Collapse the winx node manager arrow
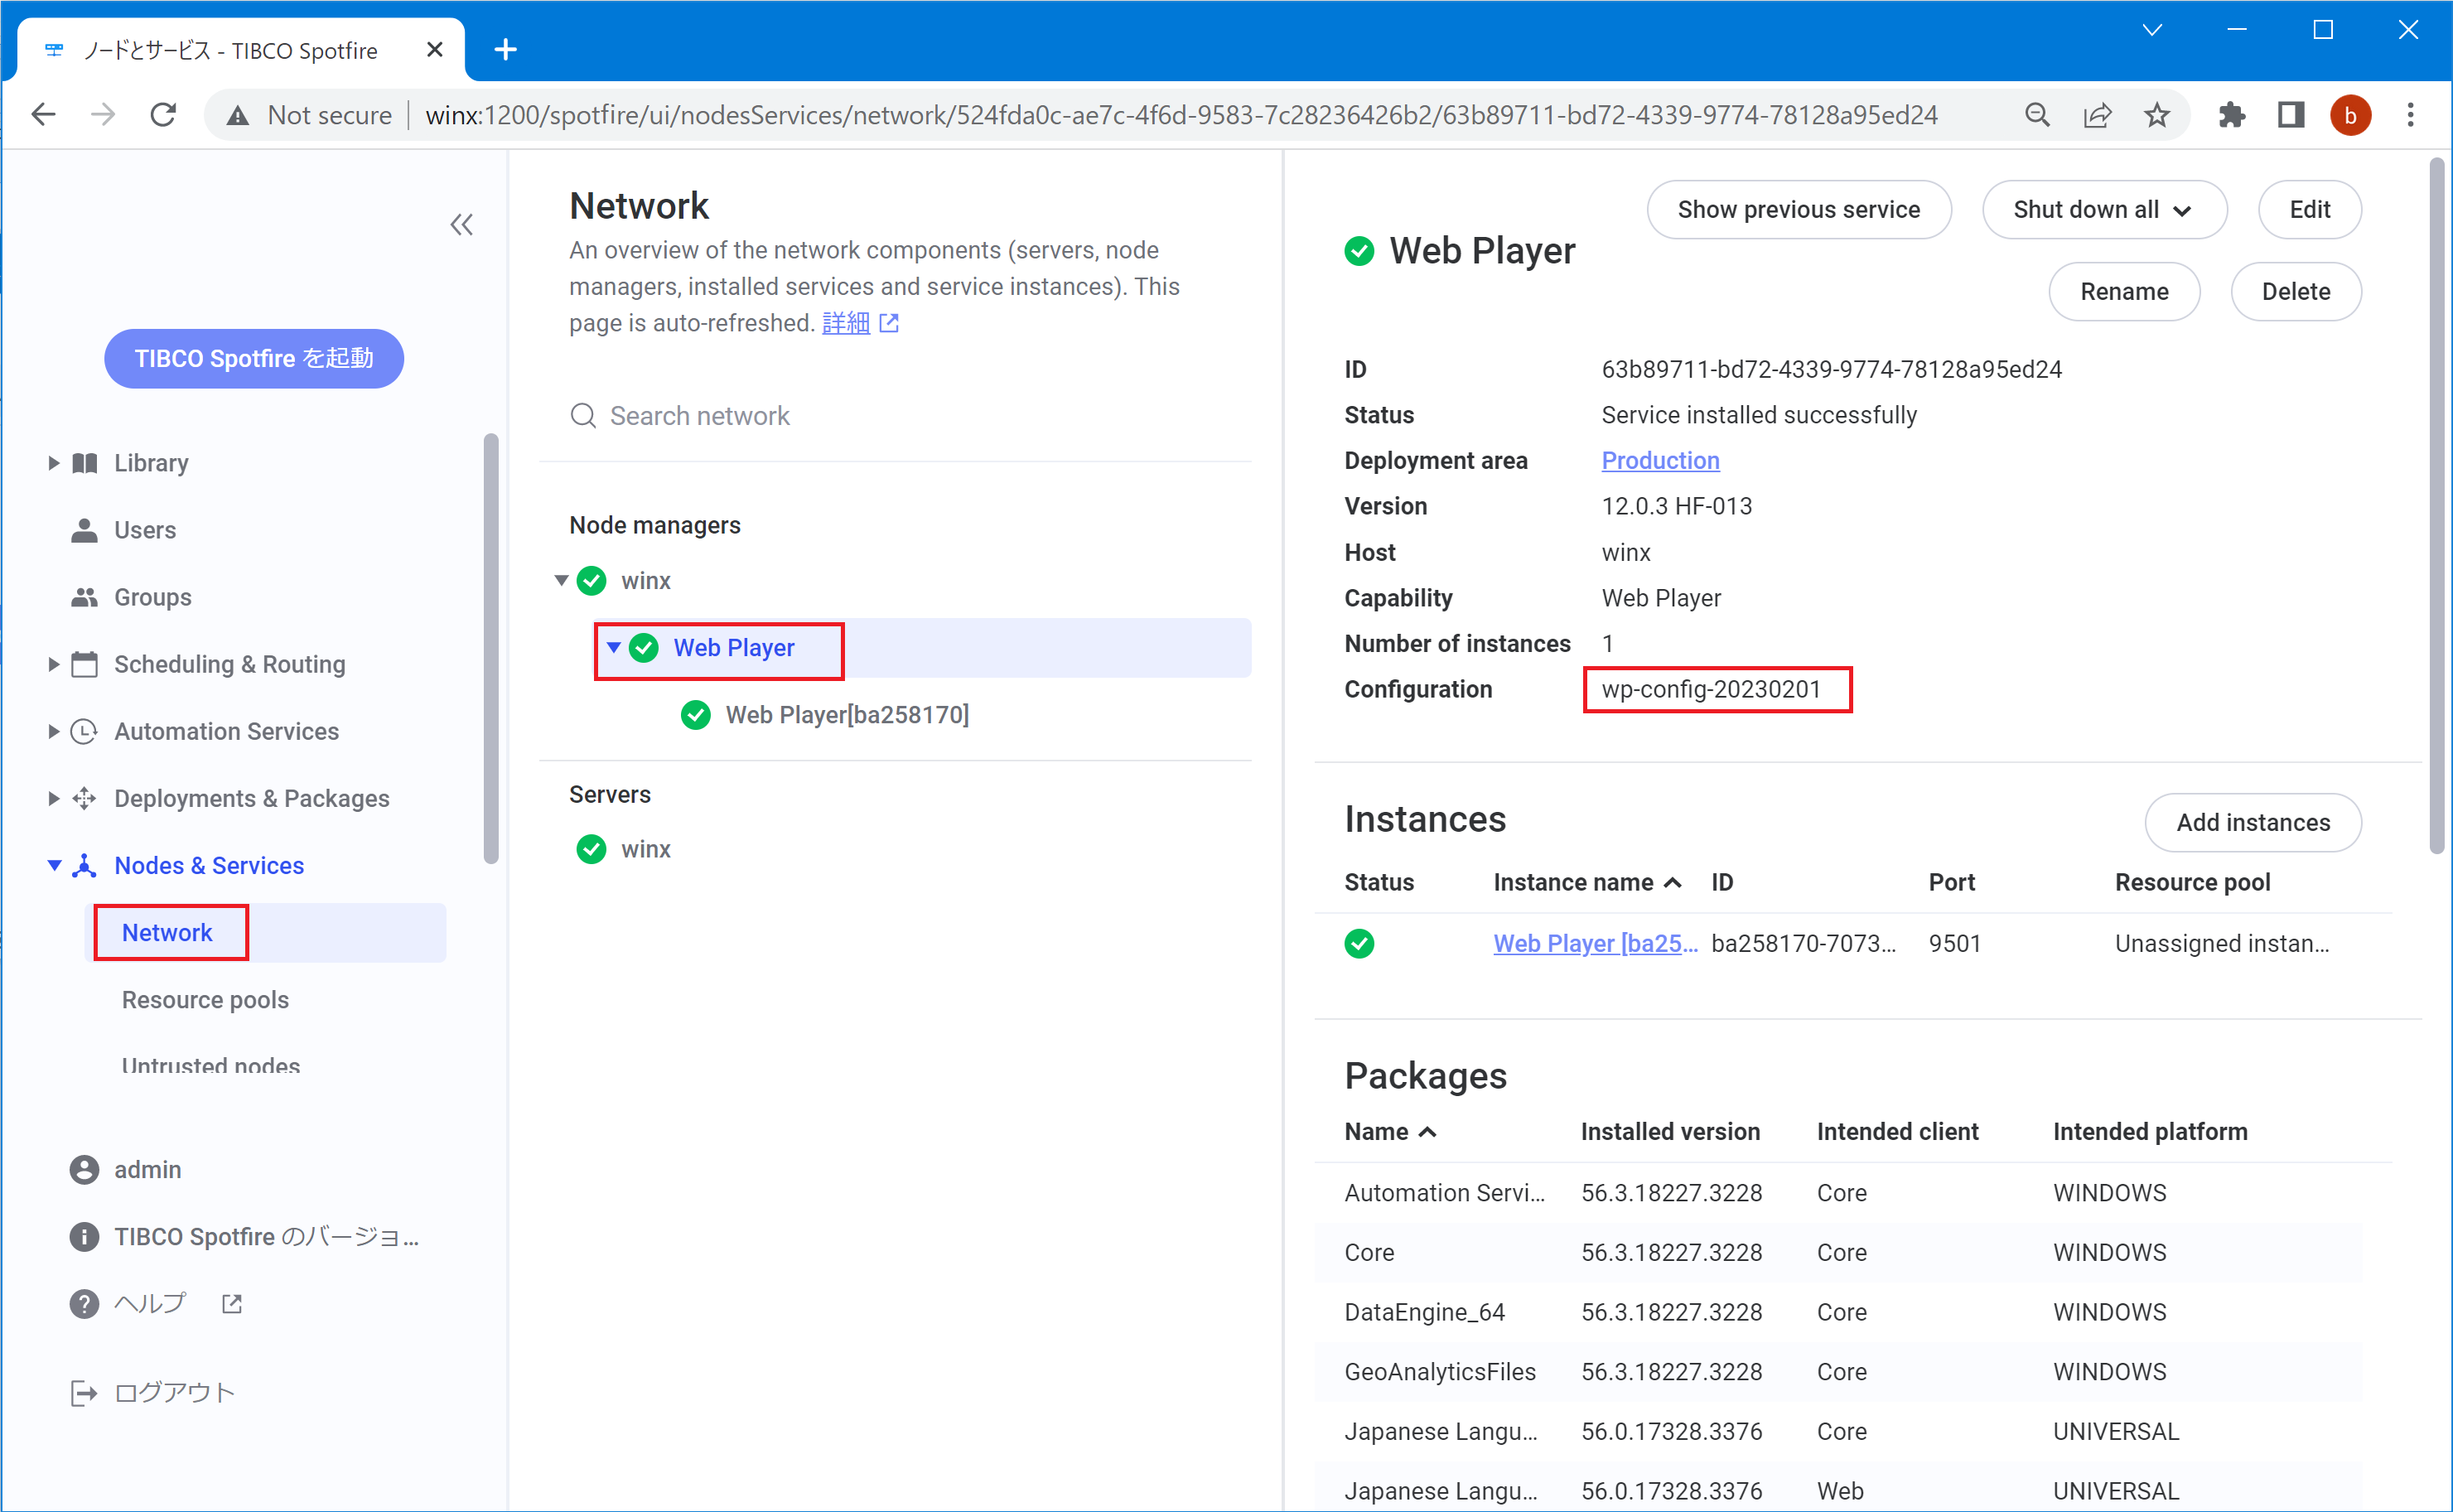 pyautogui.click(x=561, y=581)
